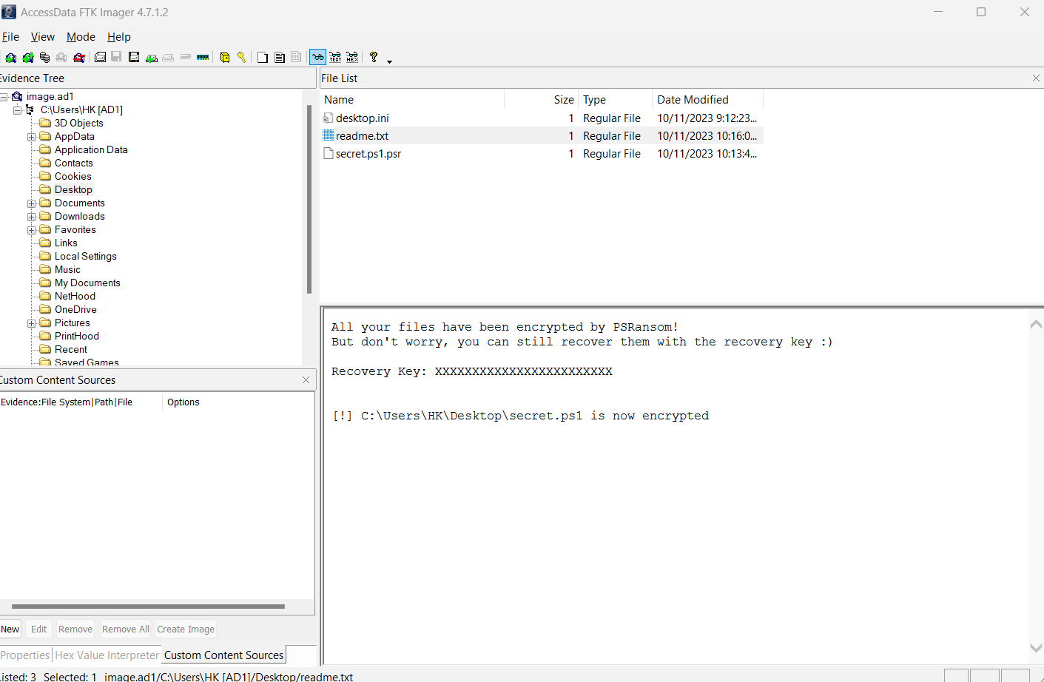The width and height of the screenshot is (1044, 682).
Task: Expand the Documents folder node
Action: 31,203
